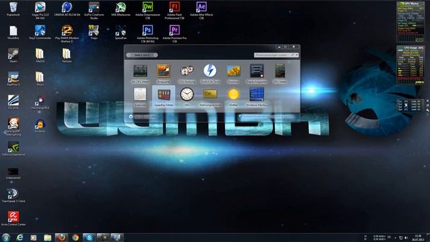Select the GoPro CineForm Studio shortcut
The height and width of the screenshot is (242, 430).
pyautogui.click(x=94, y=11)
